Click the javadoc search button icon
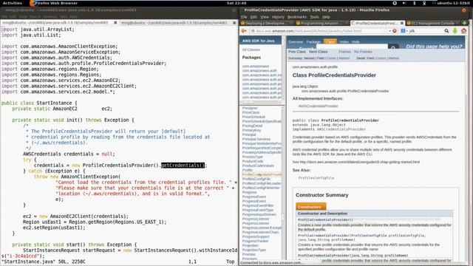This screenshot has width=473, height=266. (393, 47)
